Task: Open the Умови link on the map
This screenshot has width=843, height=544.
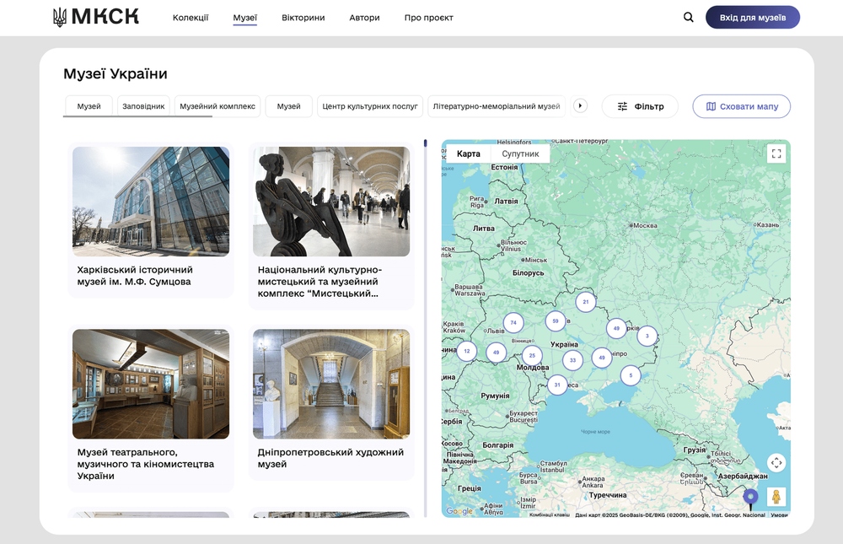Action: click(x=779, y=515)
